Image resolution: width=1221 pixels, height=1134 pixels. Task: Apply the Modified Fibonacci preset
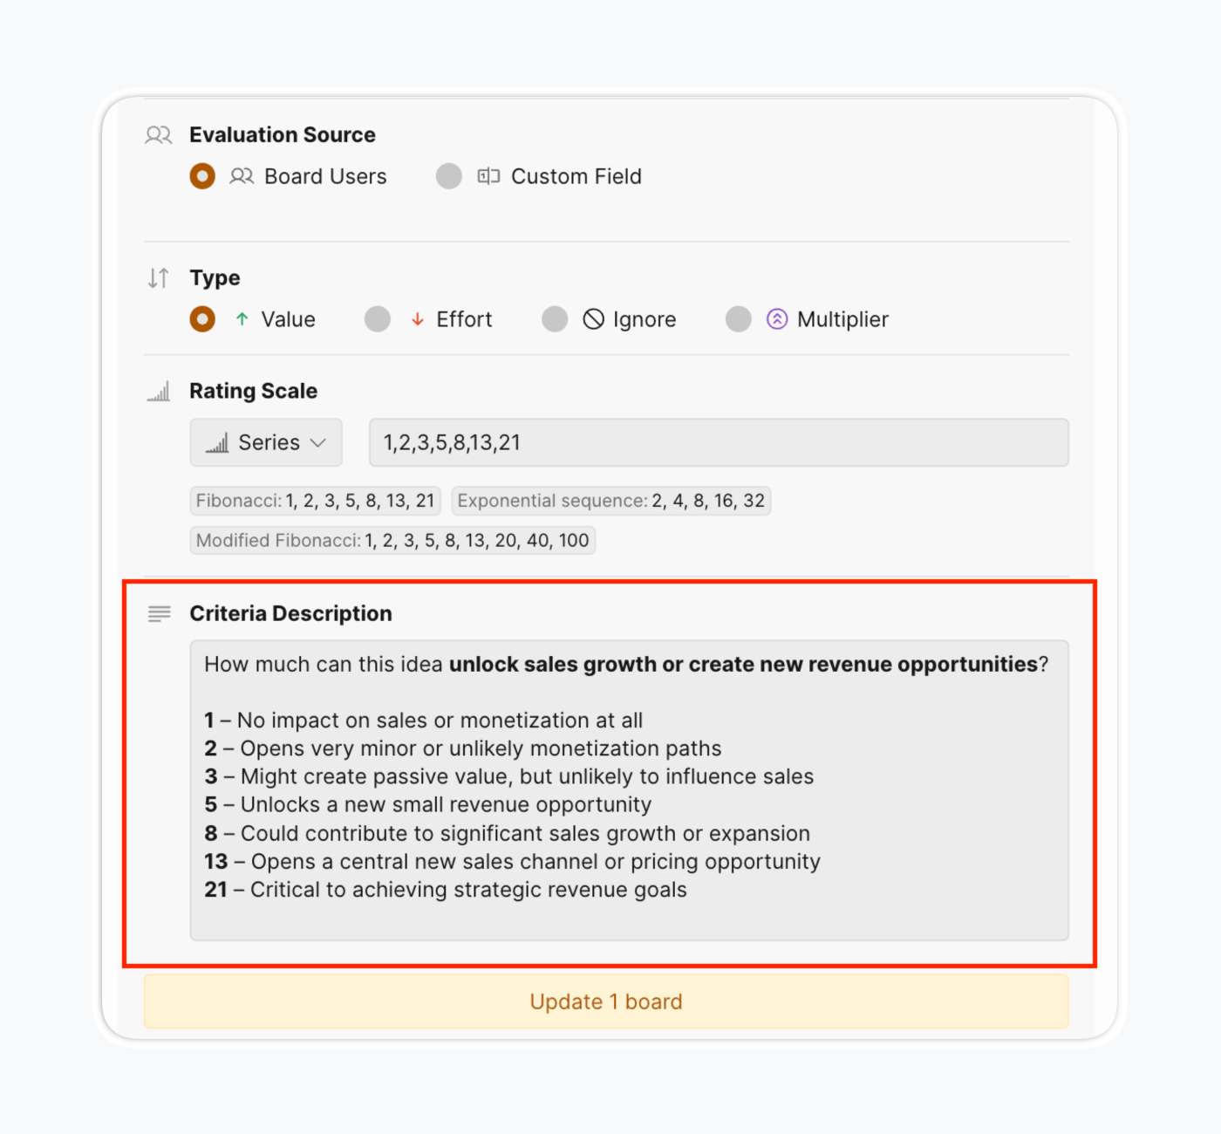(x=392, y=540)
